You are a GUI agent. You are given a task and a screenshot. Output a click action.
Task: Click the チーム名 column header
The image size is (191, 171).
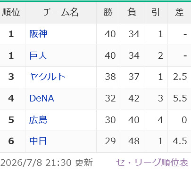pyautogui.click(x=61, y=12)
